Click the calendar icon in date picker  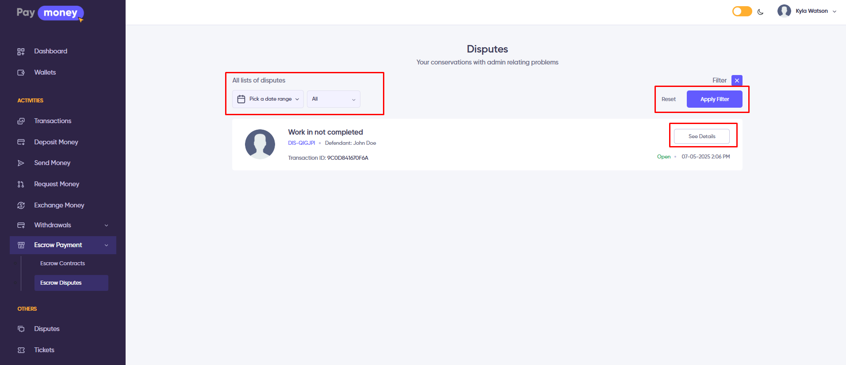[241, 99]
